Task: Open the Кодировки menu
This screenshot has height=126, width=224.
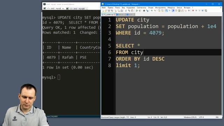Action: point(131,8)
